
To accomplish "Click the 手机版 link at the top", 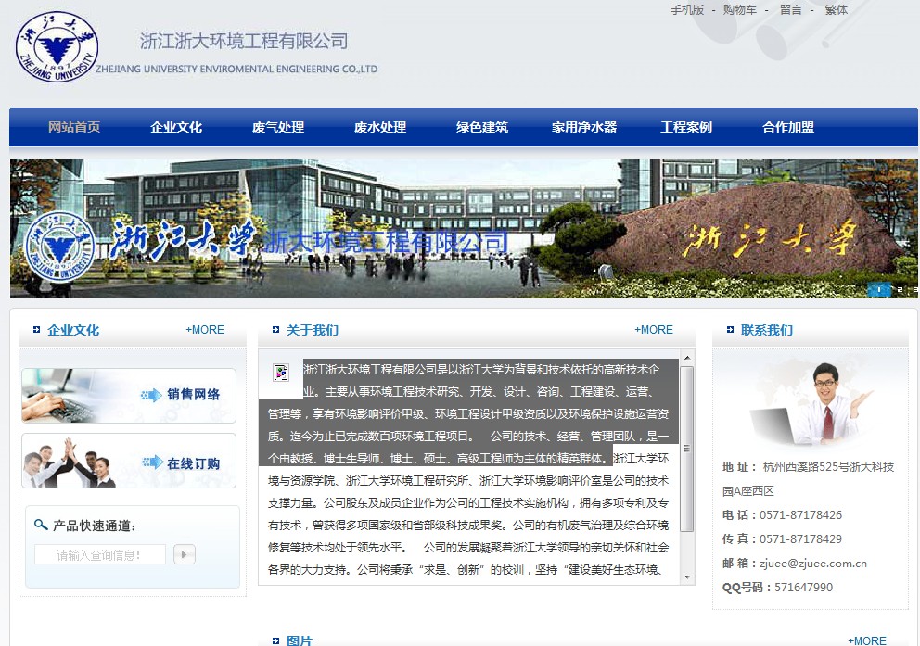I will tap(687, 10).
